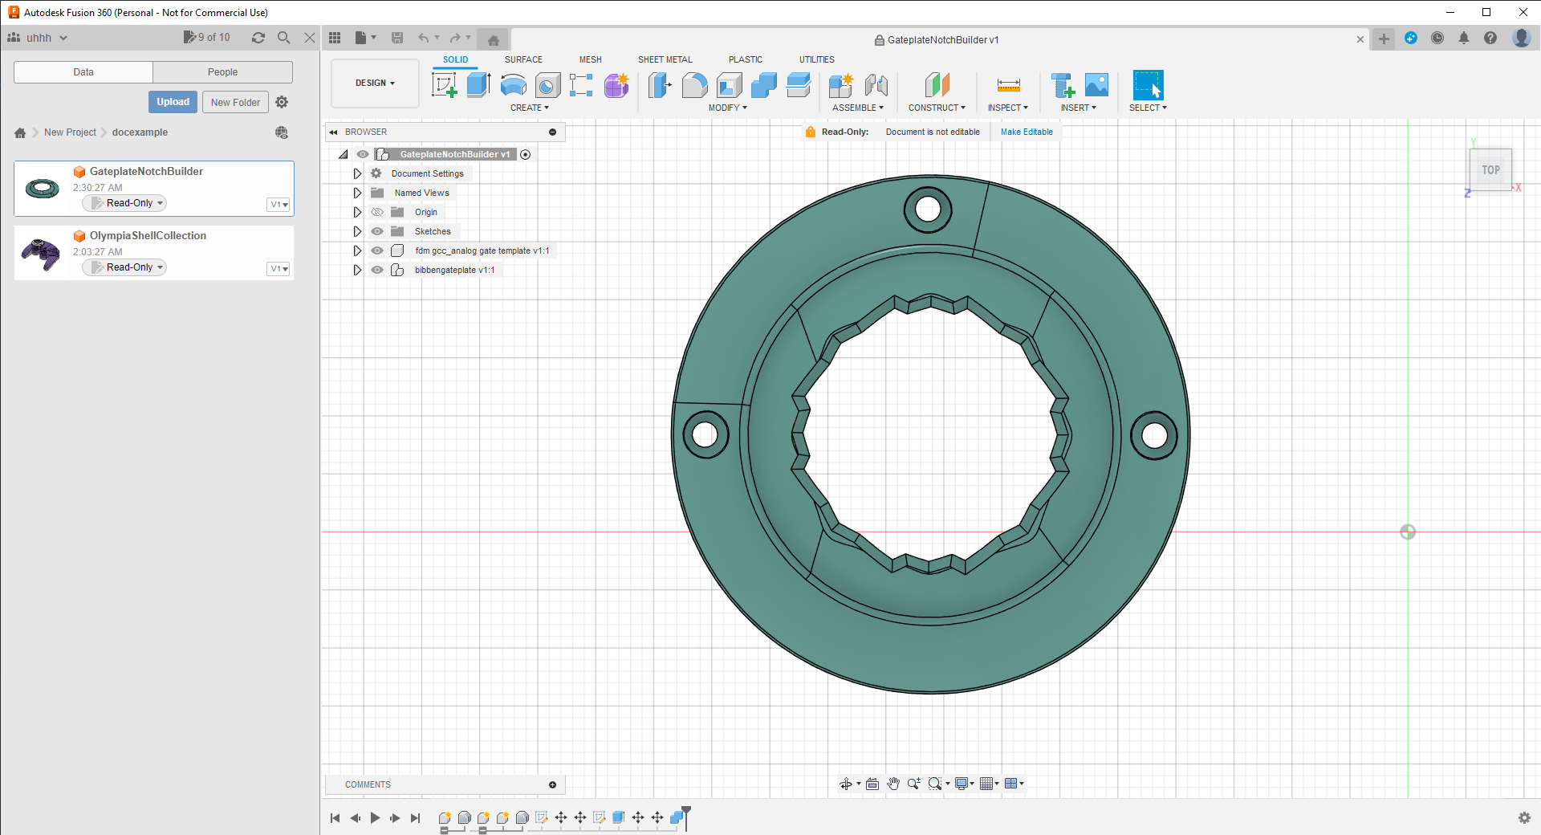The width and height of the screenshot is (1541, 835).
Task: Switch to the SURFACE tab
Action: coord(523,59)
